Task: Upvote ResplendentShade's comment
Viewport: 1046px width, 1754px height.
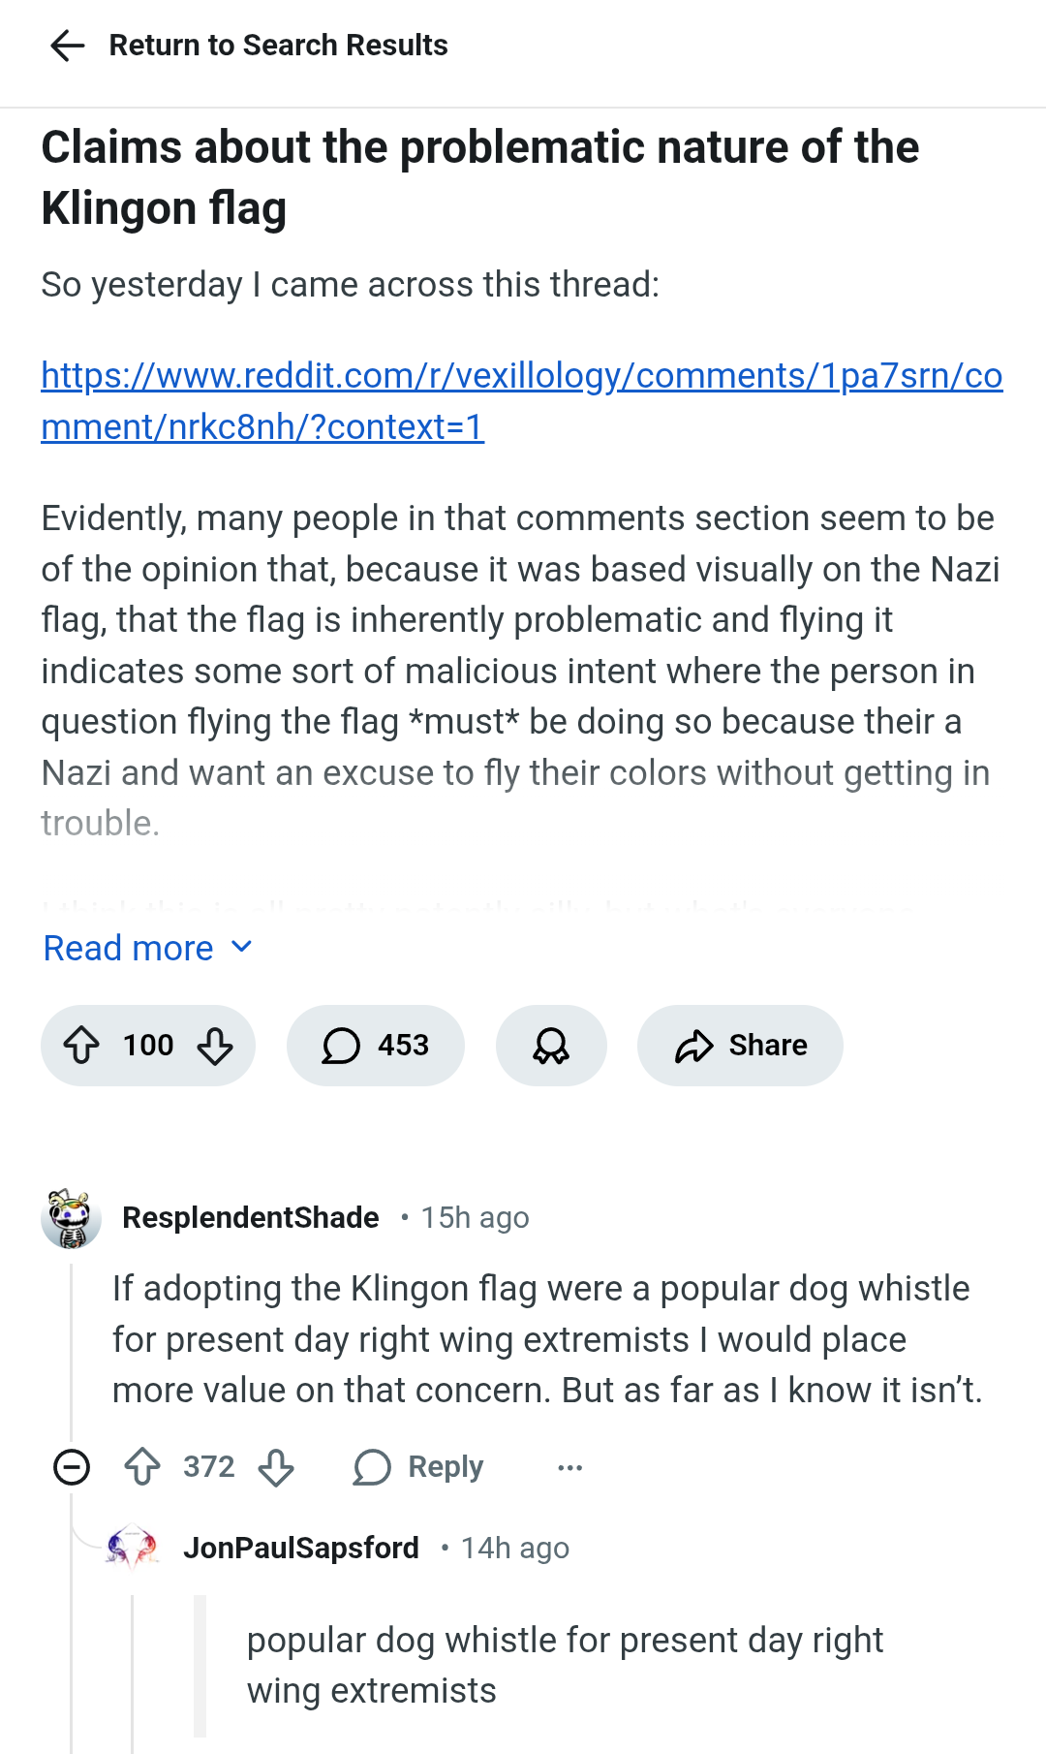Action: [142, 1467]
